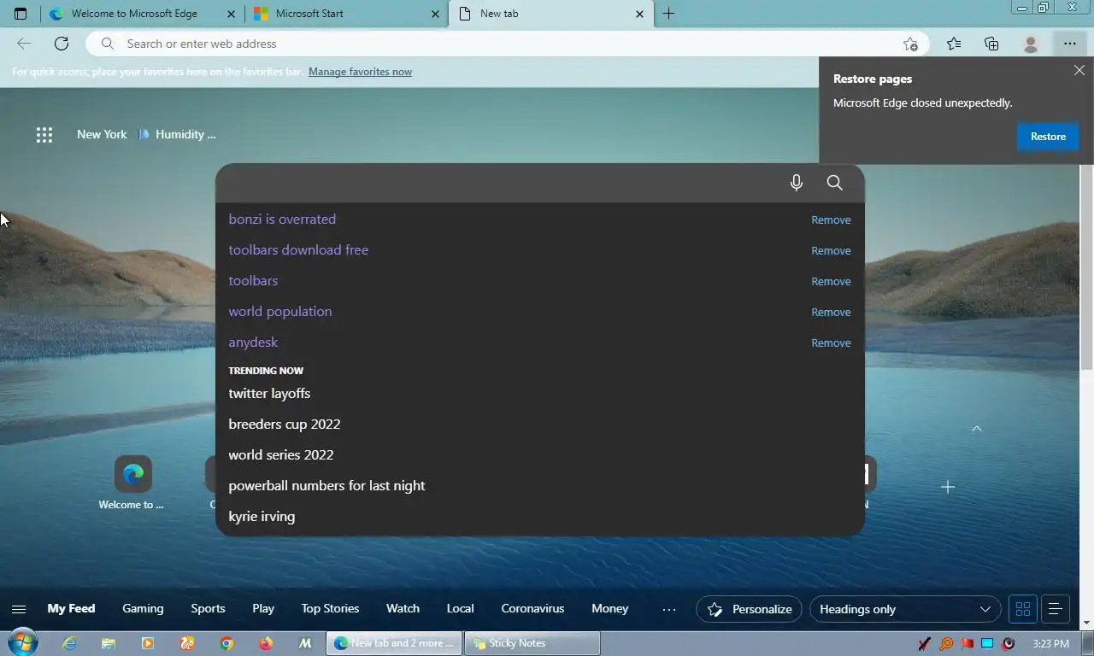
Task: Open the Favorites list icon
Action: 954,44
